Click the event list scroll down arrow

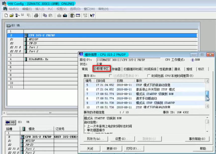207,106
